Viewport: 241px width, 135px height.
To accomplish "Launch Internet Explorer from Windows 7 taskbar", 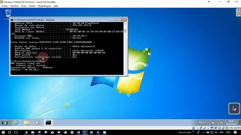I will point(16,123).
